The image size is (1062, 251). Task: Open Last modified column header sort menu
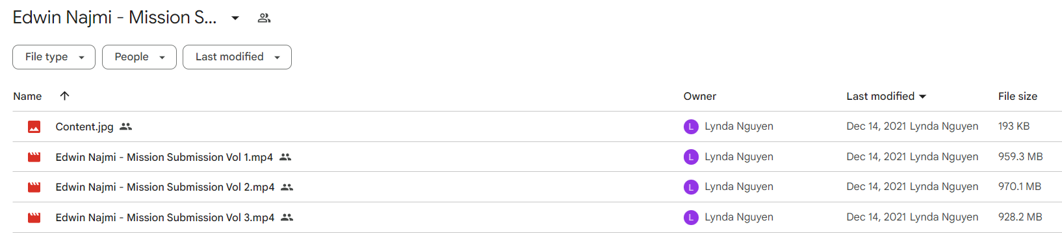887,96
